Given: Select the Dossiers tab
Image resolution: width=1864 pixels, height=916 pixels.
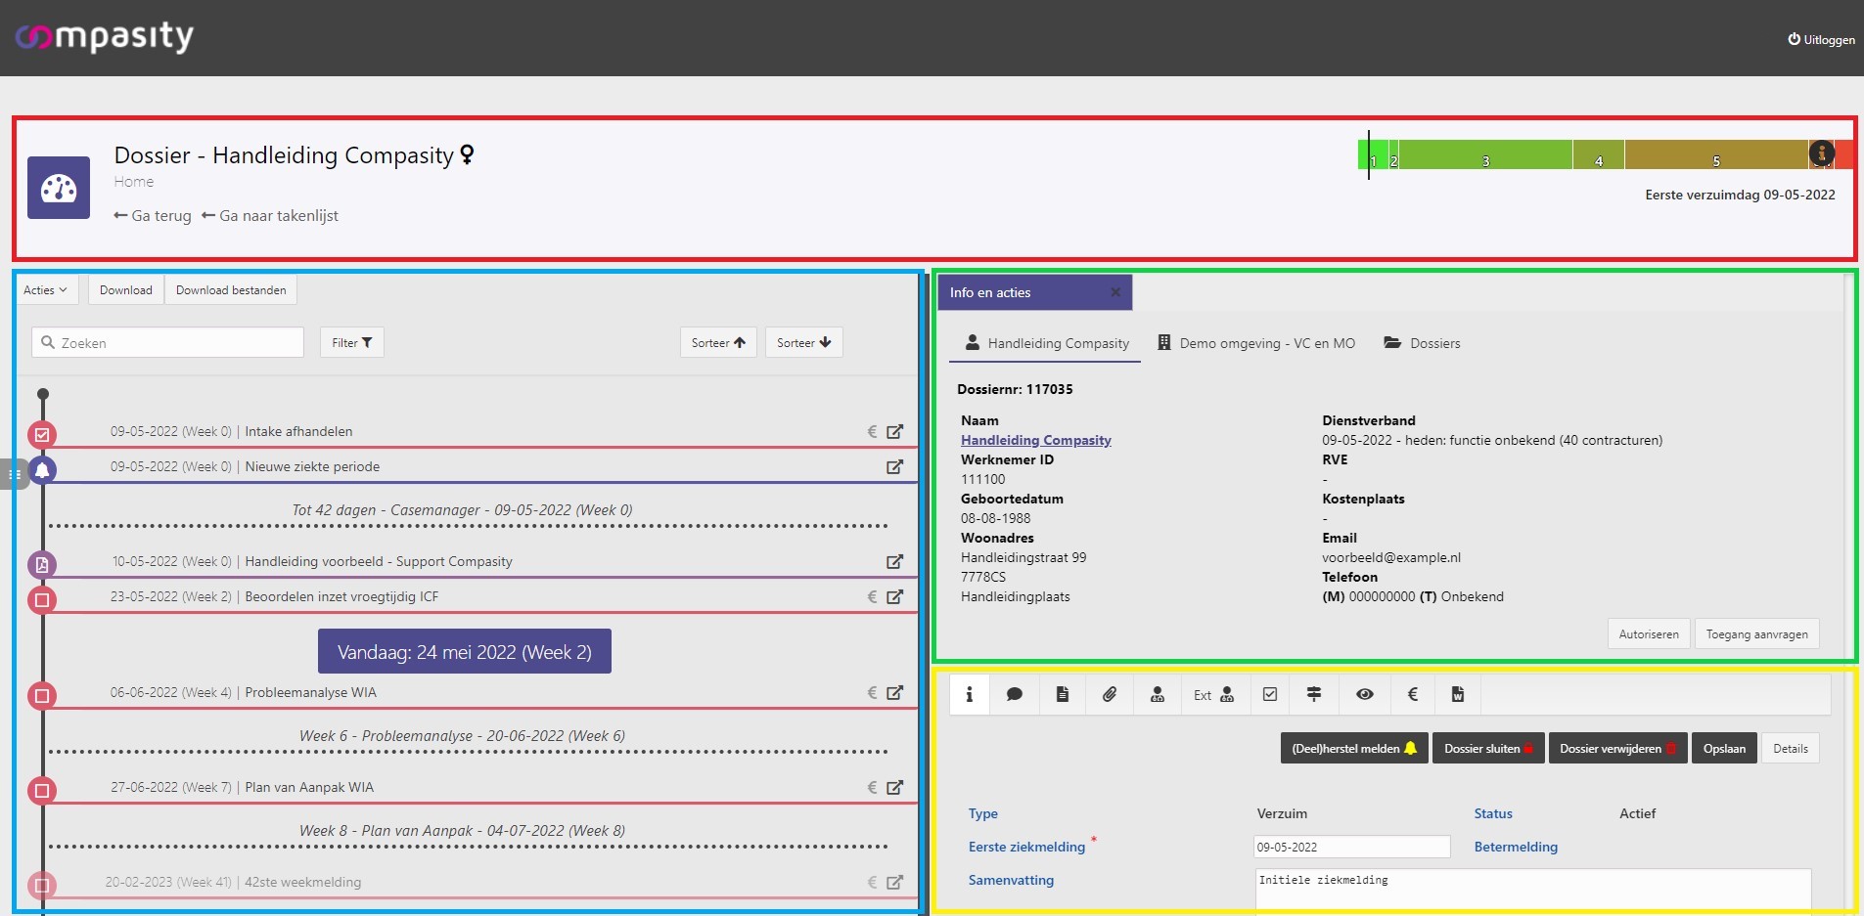Looking at the screenshot, I should pyautogui.click(x=1422, y=343).
